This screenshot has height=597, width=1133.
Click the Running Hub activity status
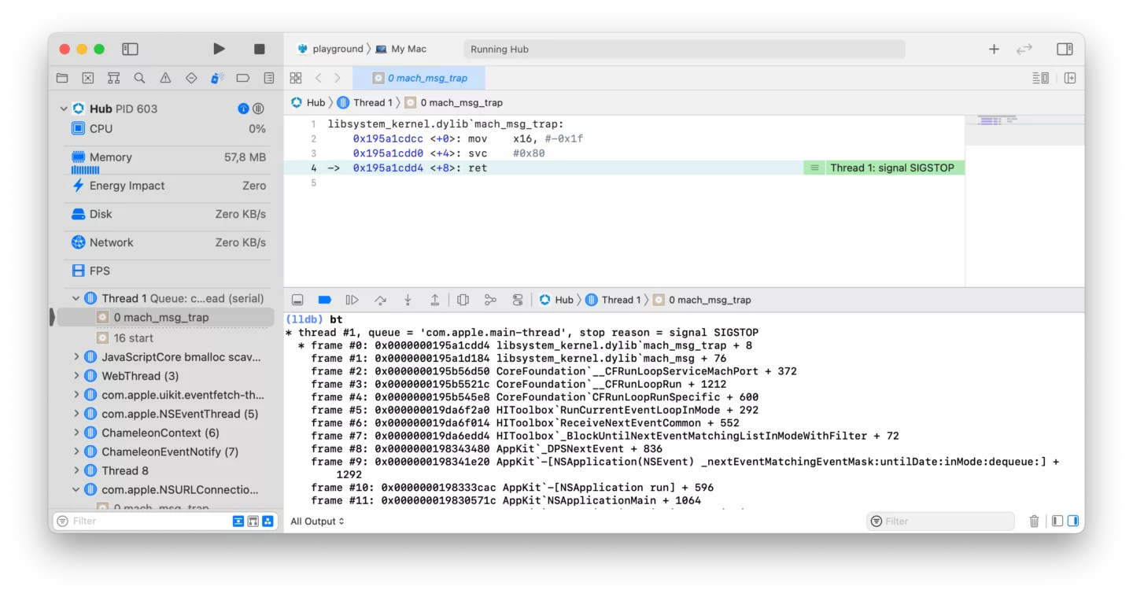684,49
